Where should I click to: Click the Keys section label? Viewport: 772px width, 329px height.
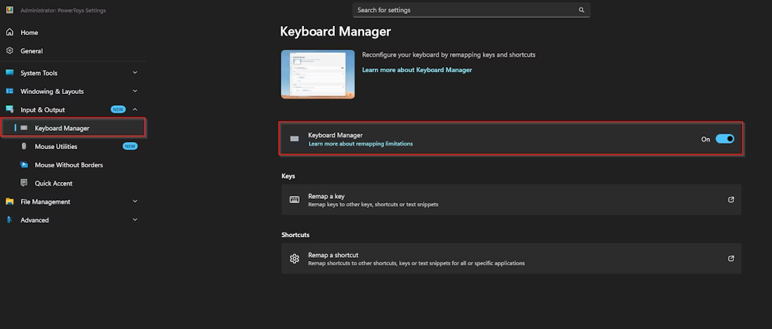tap(288, 176)
